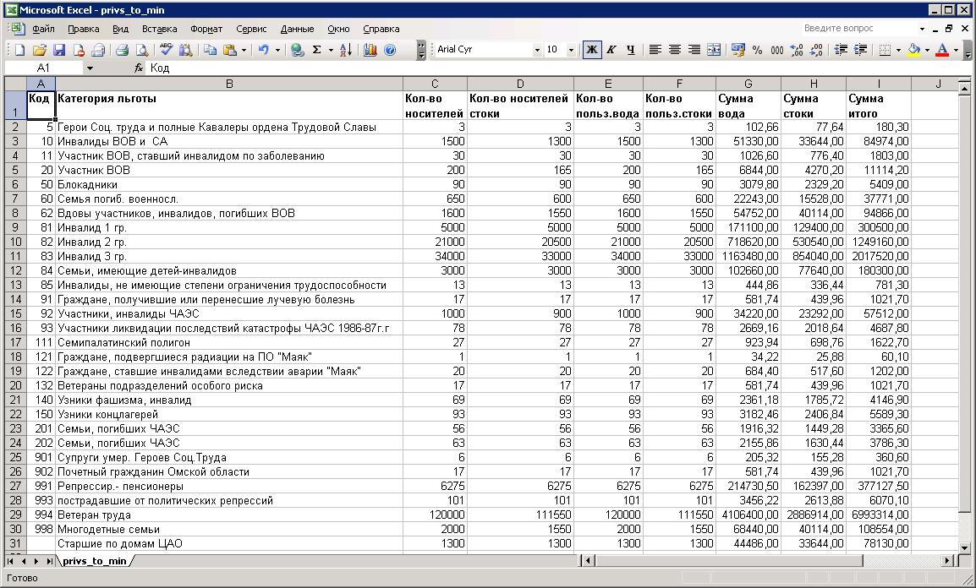Image resolution: width=976 pixels, height=588 pixels.
Task: Expand the Arial Cyr font dropdown
Action: (536, 50)
